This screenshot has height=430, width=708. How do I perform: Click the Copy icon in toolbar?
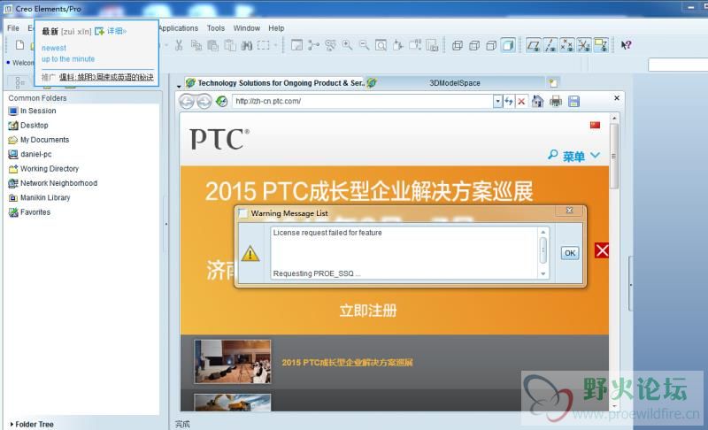coord(196,44)
